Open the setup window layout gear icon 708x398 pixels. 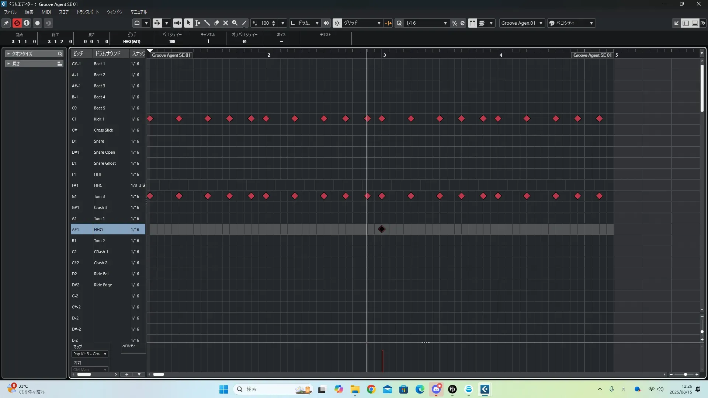(703, 23)
